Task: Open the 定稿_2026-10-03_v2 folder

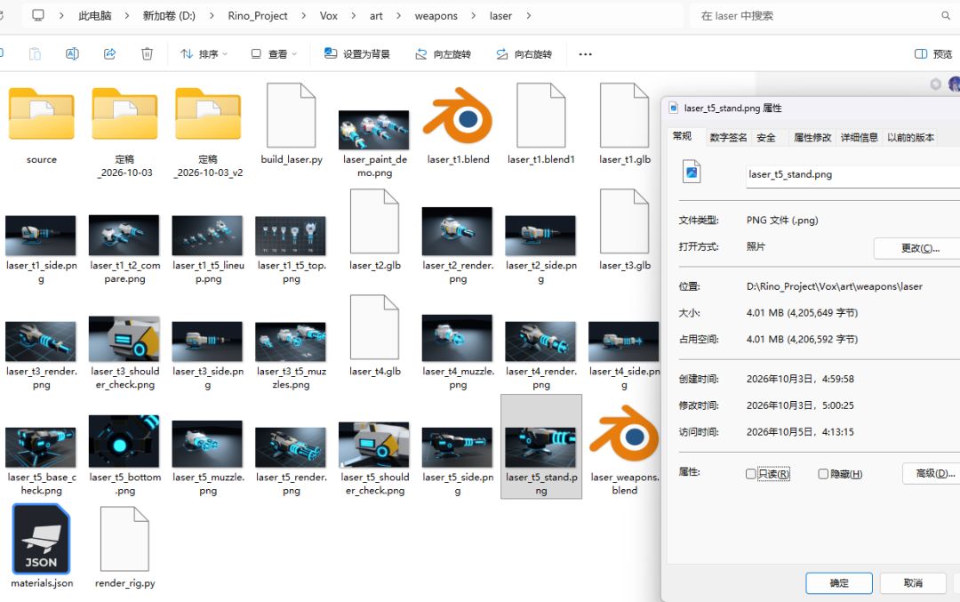Action: tap(208, 115)
